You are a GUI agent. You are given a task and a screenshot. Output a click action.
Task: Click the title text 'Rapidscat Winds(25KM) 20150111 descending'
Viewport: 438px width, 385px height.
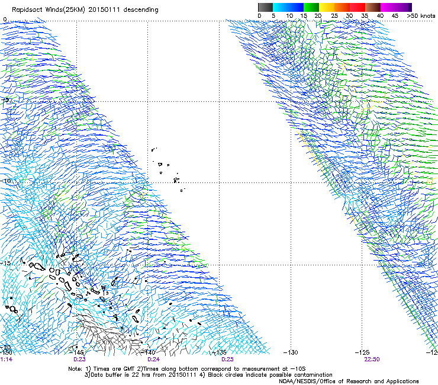tap(85, 10)
